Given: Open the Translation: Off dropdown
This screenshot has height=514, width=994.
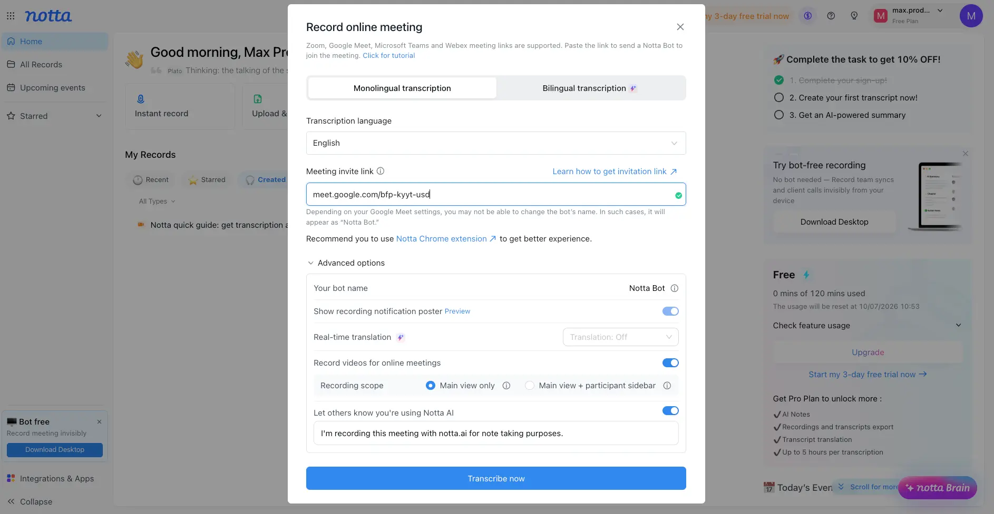Looking at the screenshot, I should [x=621, y=337].
